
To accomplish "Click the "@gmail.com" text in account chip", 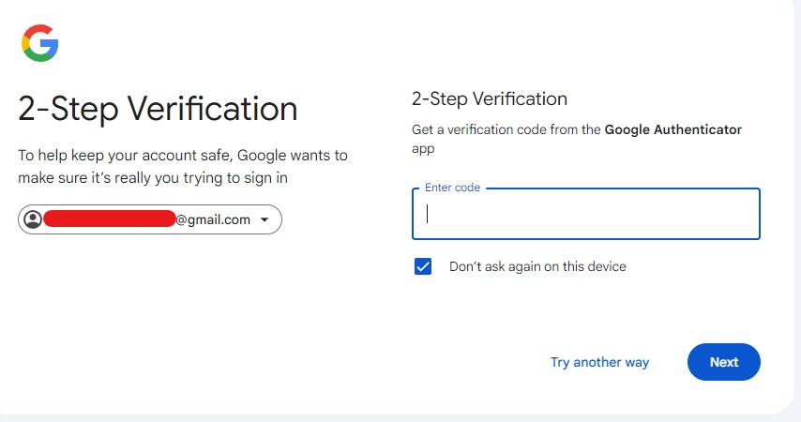I will [213, 219].
